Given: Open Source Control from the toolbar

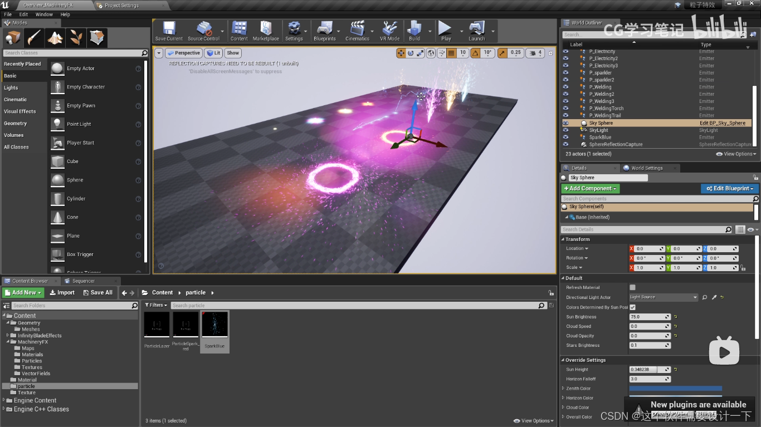Looking at the screenshot, I should coord(203,31).
